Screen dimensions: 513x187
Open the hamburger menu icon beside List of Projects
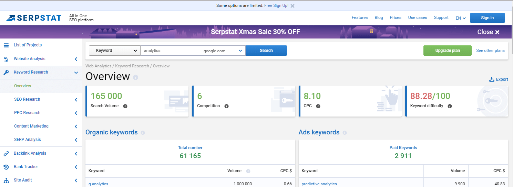(x=6, y=45)
